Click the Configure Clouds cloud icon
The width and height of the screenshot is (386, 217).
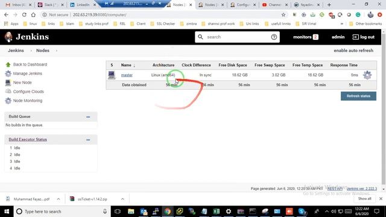8,91
